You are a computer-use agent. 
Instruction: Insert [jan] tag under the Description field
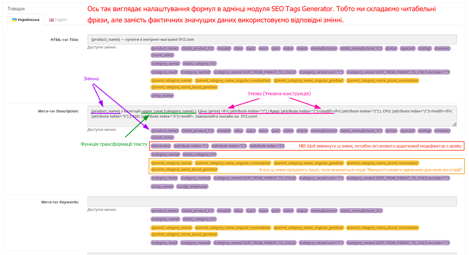pos(276,131)
